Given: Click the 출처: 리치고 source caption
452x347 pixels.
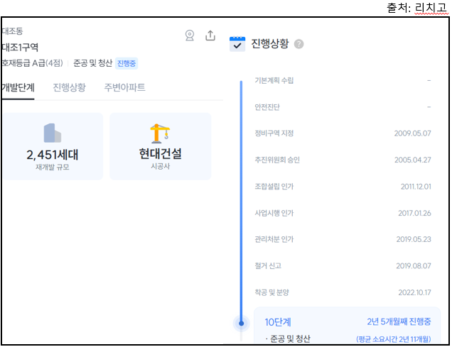Looking at the screenshot, I should point(416,8).
